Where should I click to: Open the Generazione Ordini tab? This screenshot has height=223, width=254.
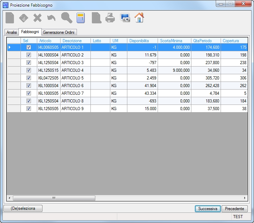(x=59, y=32)
